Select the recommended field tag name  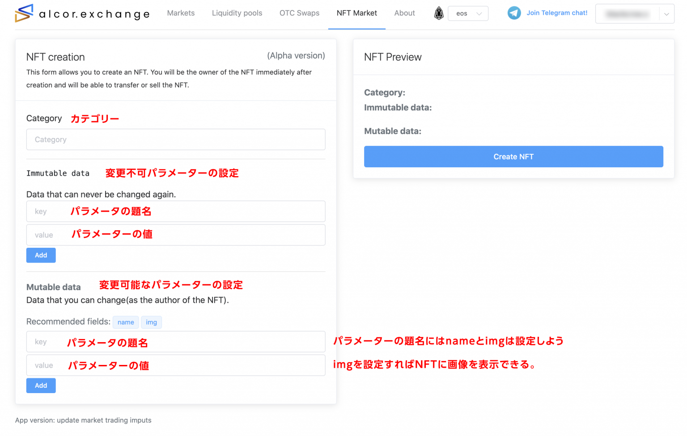126,322
